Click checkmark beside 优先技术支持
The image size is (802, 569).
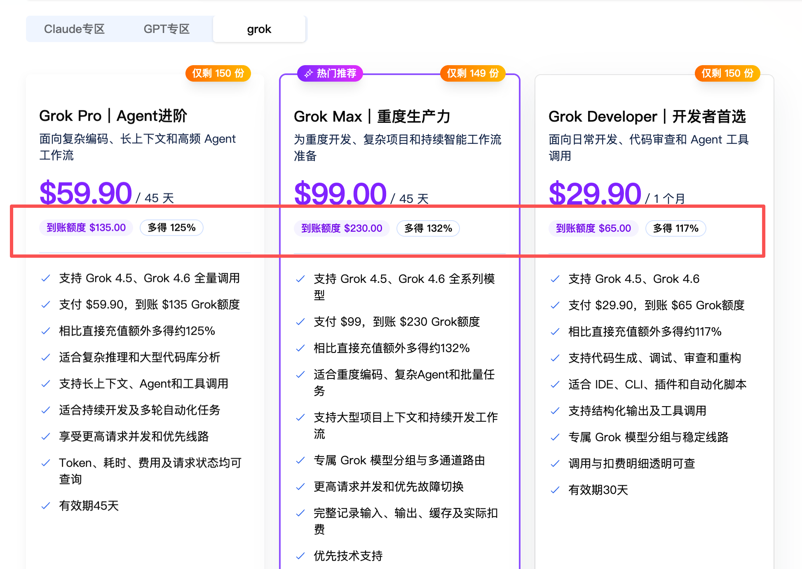point(300,556)
